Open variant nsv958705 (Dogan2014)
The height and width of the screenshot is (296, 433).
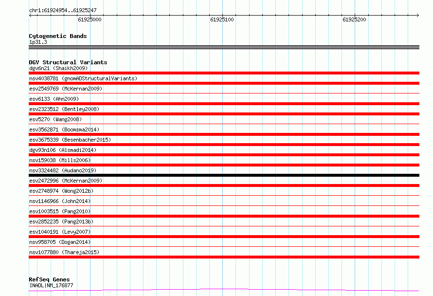(60, 242)
